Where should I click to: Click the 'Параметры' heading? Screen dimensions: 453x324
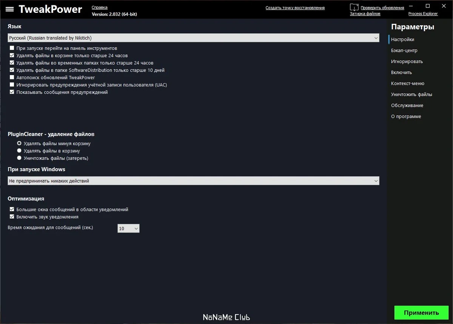click(413, 27)
